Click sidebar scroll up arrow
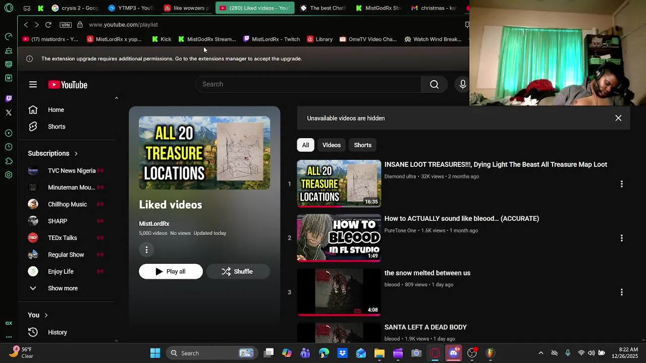The width and height of the screenshot is (646, 363). pyautogui.click(x=117, y=98)
